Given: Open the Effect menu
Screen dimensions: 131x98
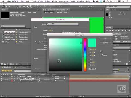Looking at the screenshot, I should click(55, 1).
